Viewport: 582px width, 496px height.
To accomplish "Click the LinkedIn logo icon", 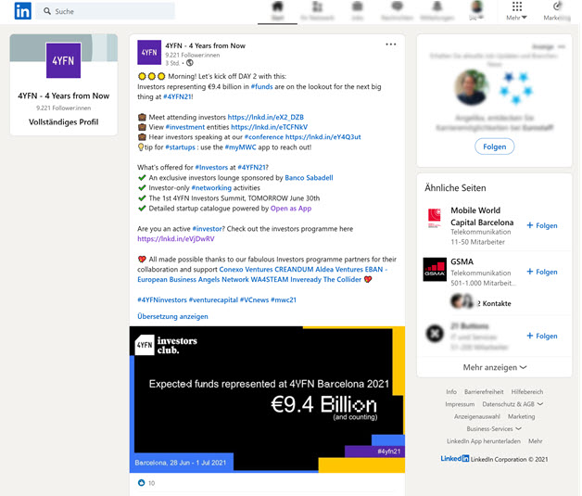I will point(22,11).
